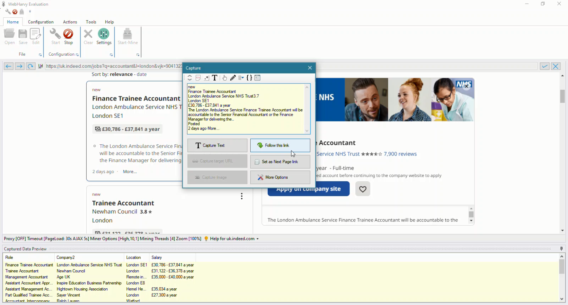Select the hand pointer click icon

click(x=225, y=78)
